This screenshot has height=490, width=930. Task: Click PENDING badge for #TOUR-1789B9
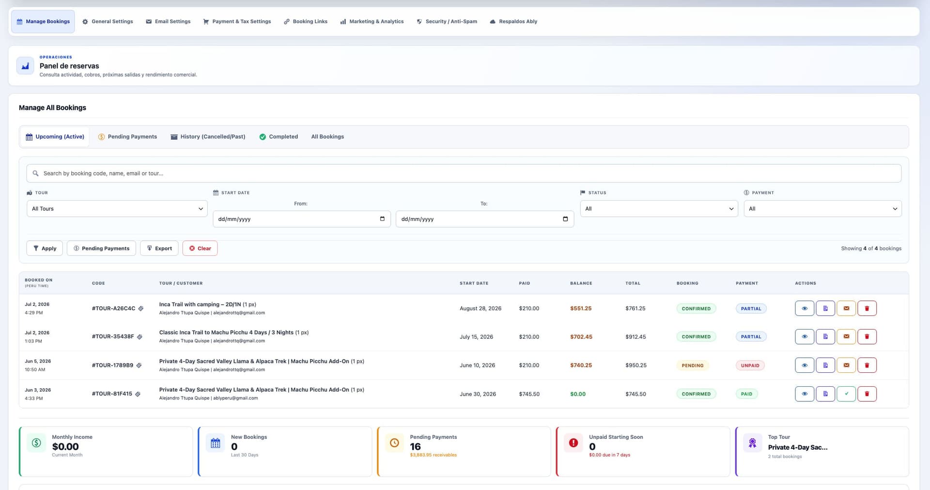693,365
